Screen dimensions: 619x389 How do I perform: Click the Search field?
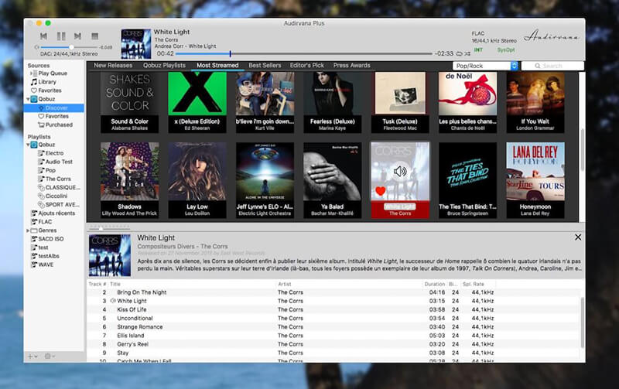(552, 66)
